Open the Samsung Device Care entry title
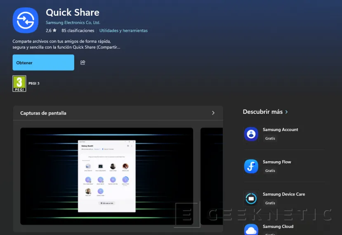Screen dimensions: 342x235 [284, 194]
